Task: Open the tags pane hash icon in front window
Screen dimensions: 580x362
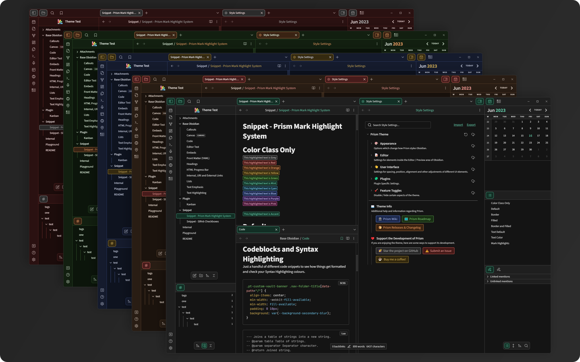Action: (x=180, y=287)
